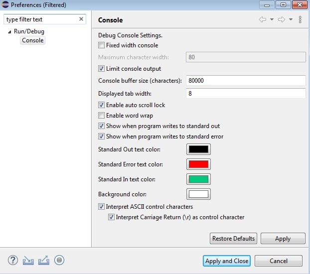This screenshot has height=274, width=310.
Task: Pick the Standard In text color swatch
Action: click(198, 179)
